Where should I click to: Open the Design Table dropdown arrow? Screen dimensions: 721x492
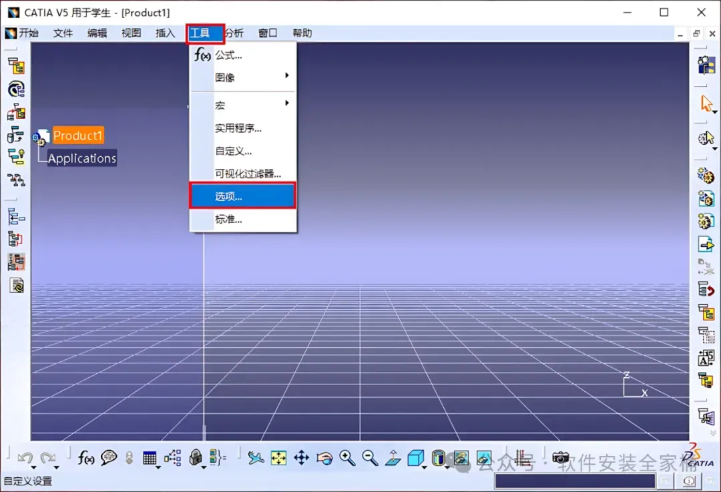pos(159,467)
